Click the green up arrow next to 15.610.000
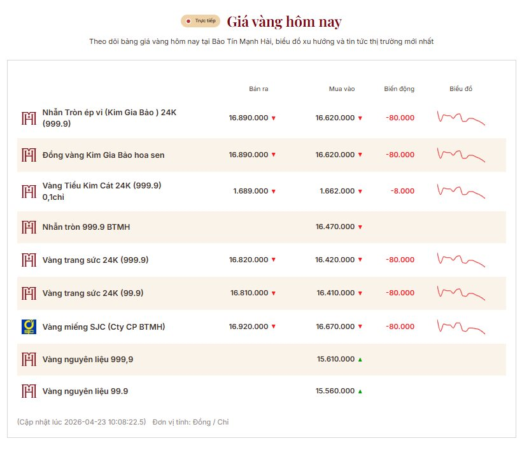Screen dimensions: 522x450 tap(360, 360)
